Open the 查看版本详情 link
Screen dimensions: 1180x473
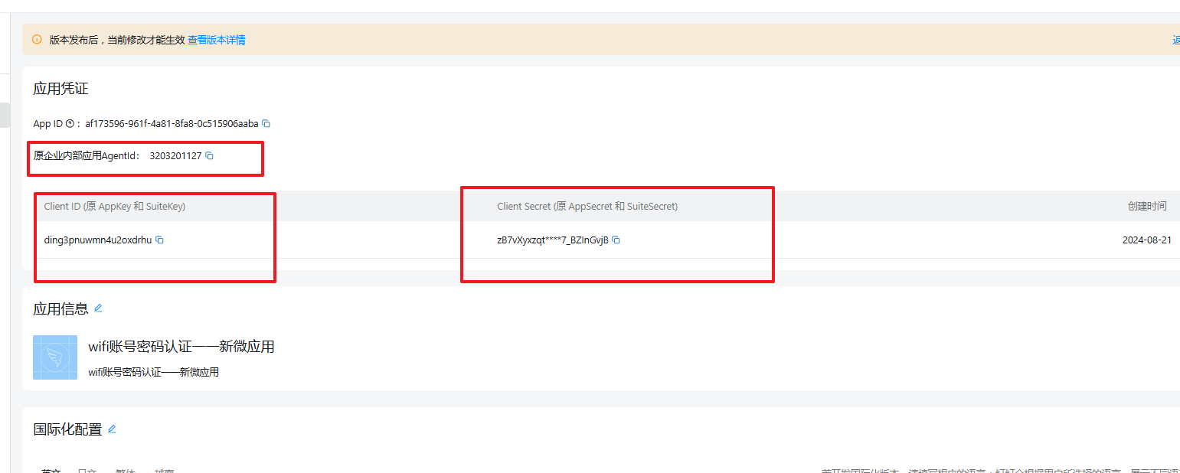click(x=217, y=40)
